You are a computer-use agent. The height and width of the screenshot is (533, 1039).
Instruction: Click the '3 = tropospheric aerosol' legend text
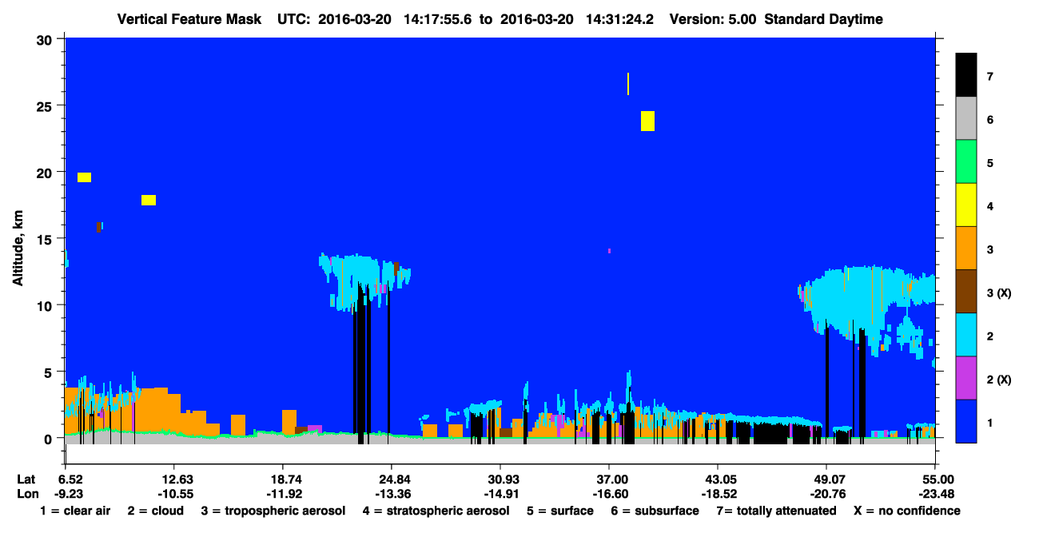click(x=273, y=511)
